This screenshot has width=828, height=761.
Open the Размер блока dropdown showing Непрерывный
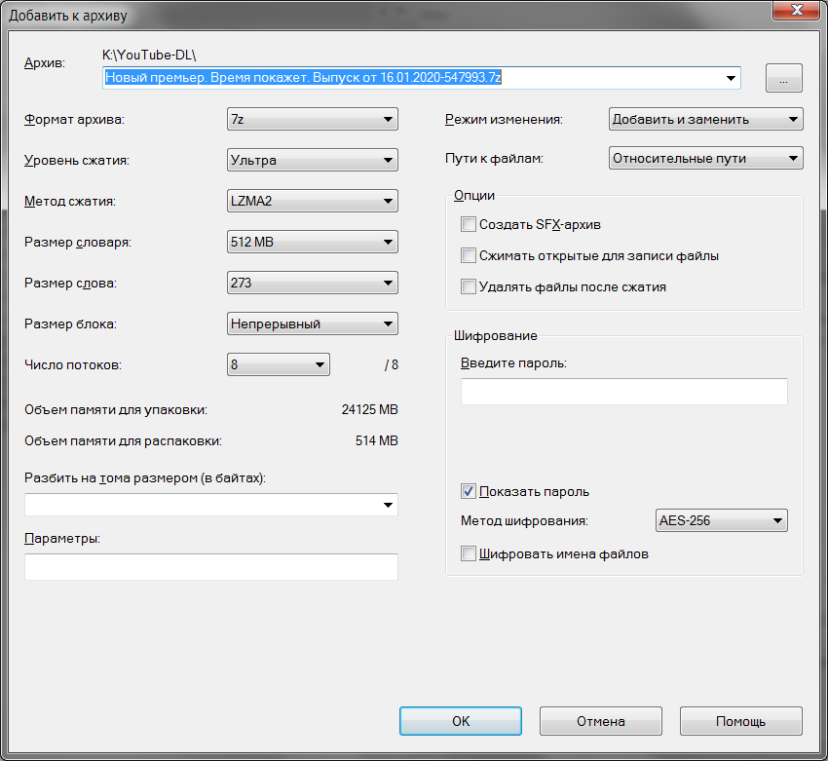point(312,323)
